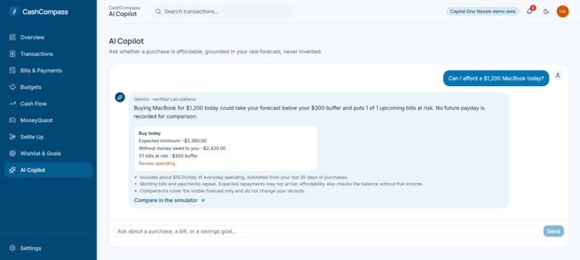
Task: Select AI Copilot in sidebar
Action: pos(48,170)
